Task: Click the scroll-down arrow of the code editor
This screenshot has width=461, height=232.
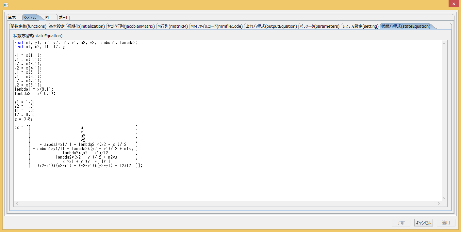Action: 444,198
